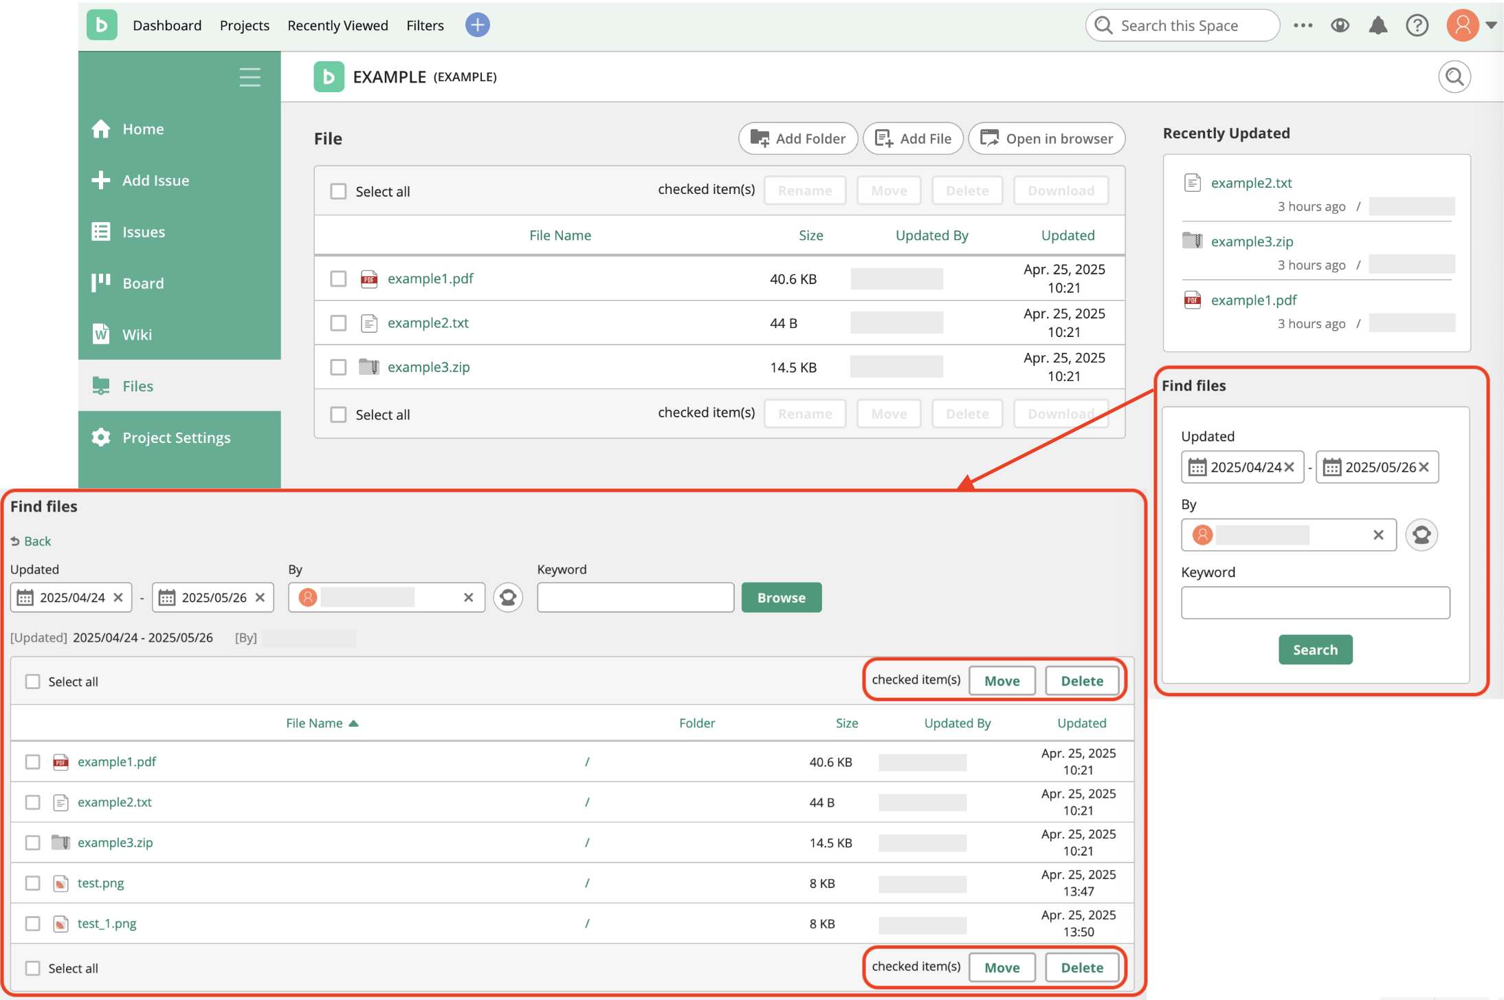
Task: Click top Move button in search results
Action: 1002,680
